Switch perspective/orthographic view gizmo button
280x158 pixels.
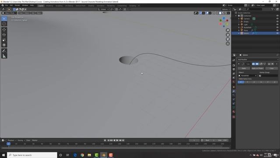pos(227,44)
